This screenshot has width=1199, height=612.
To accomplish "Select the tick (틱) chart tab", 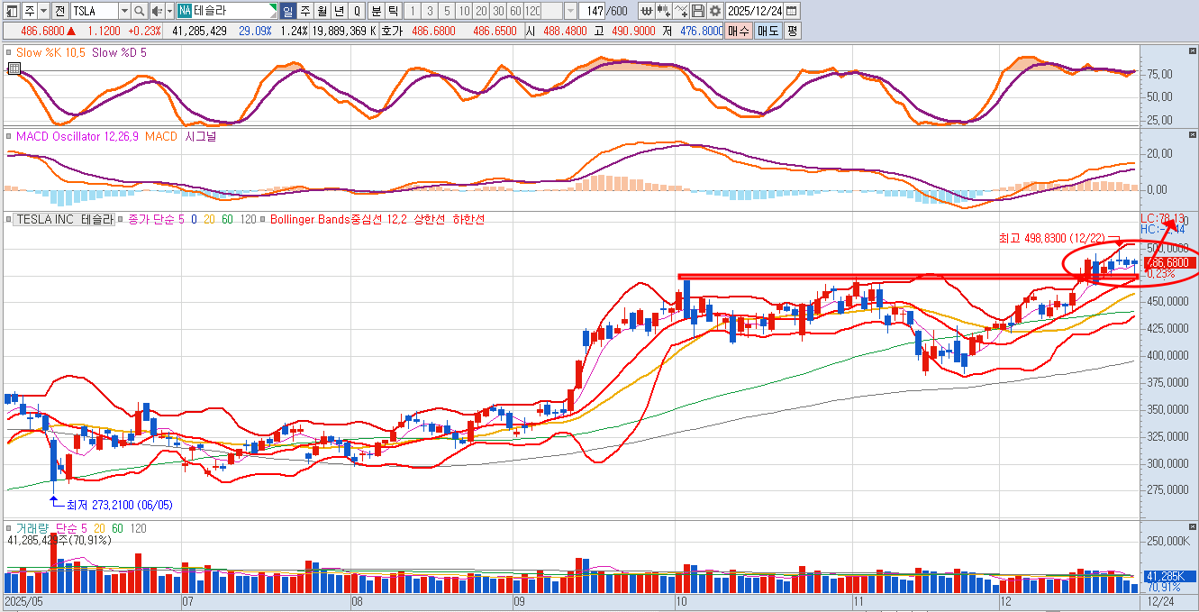I will pos(393,11).
